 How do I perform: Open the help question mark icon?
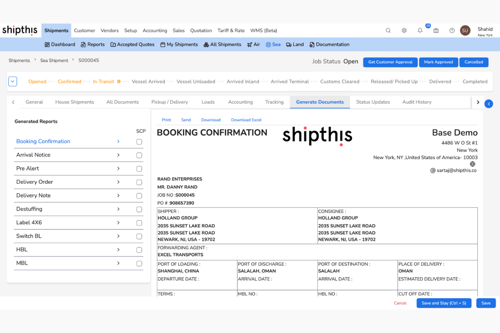452,30
